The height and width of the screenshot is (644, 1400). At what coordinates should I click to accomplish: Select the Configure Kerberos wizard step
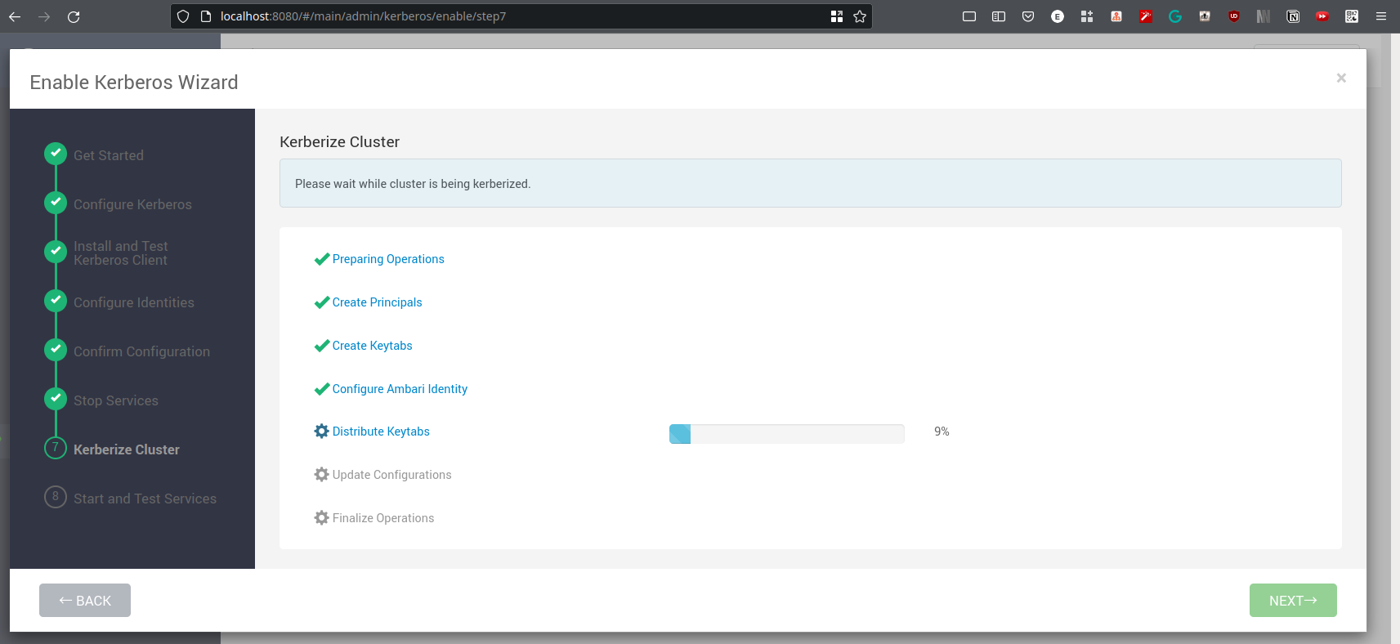tap(132, 204)
